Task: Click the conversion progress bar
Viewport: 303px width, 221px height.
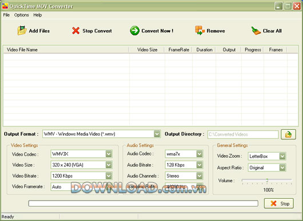Action: pos(143,203)
